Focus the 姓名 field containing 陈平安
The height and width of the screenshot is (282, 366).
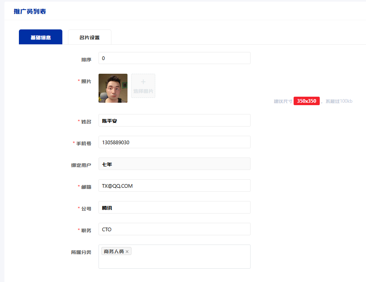(x=174, y=120)
